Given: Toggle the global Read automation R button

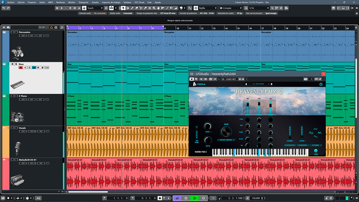Looking at the screenshot, I should 70,8.
